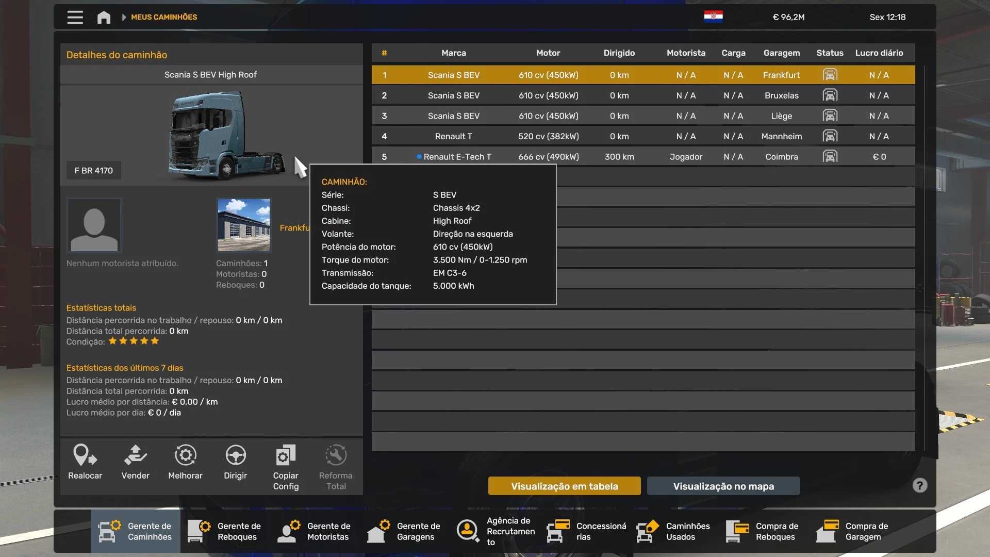
Task: Switch to Visualização em tabela view
Action: tap(564, 486)
